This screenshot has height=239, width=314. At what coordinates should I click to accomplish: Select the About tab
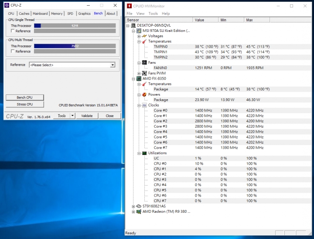[111, 14]
